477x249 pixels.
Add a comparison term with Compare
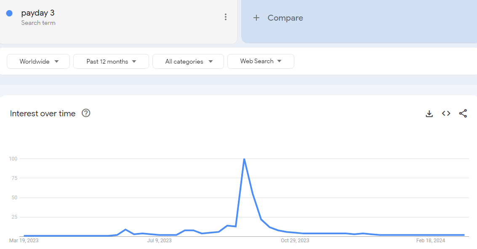pos(285,18)
